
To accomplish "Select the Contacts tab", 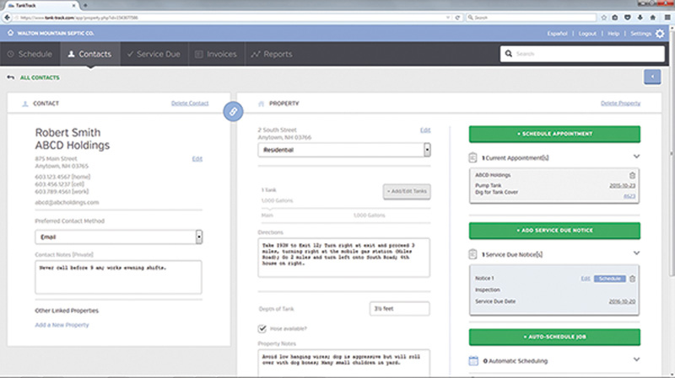I will [x=90, y=54].
